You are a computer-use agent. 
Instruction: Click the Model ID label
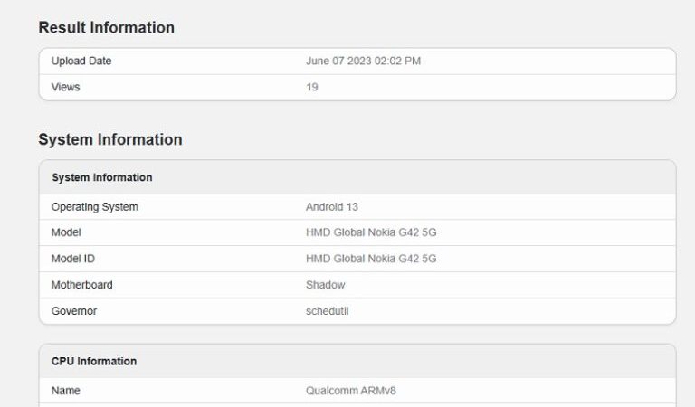73,260
